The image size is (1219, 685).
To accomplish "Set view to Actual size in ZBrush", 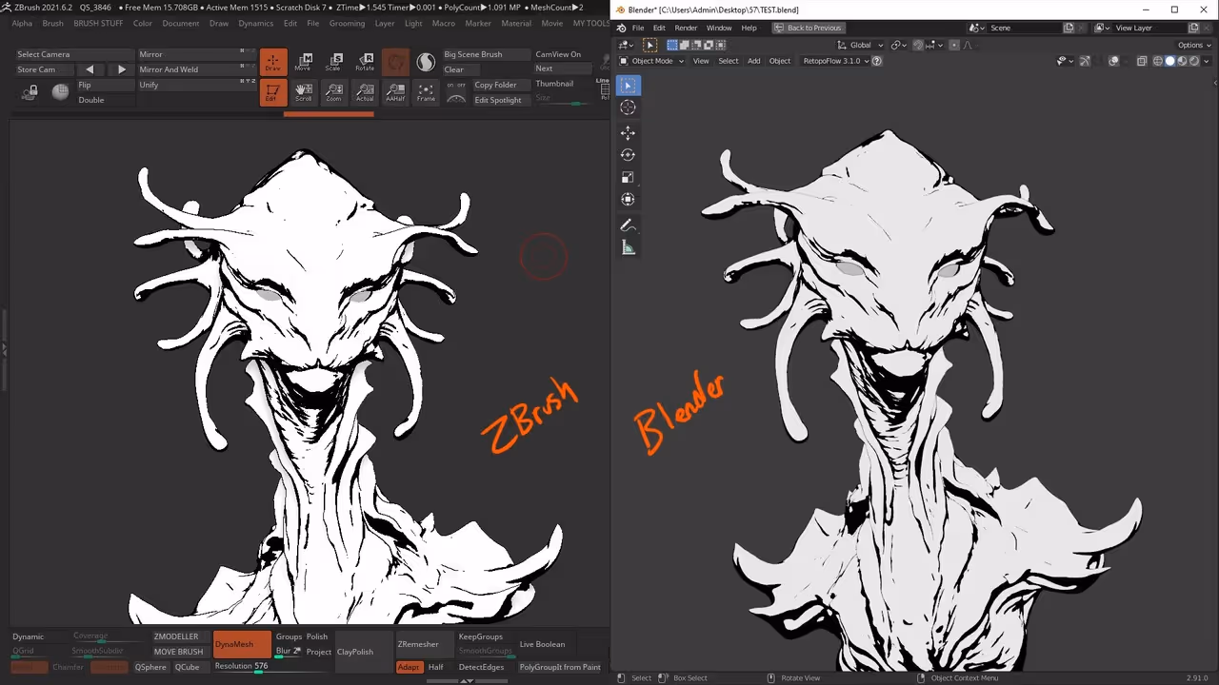I will 365,92.
